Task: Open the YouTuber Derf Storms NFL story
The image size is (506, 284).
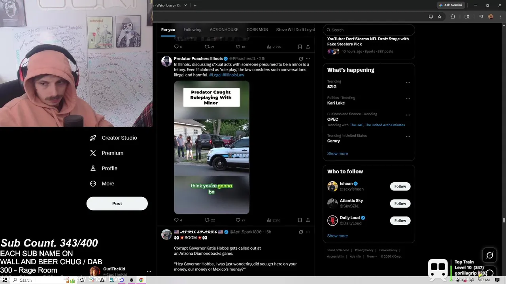Action: pos(368,41)
